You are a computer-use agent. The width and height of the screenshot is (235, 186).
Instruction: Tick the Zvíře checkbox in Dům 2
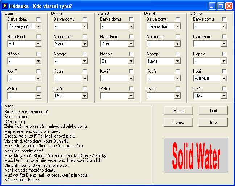[85, 89]
